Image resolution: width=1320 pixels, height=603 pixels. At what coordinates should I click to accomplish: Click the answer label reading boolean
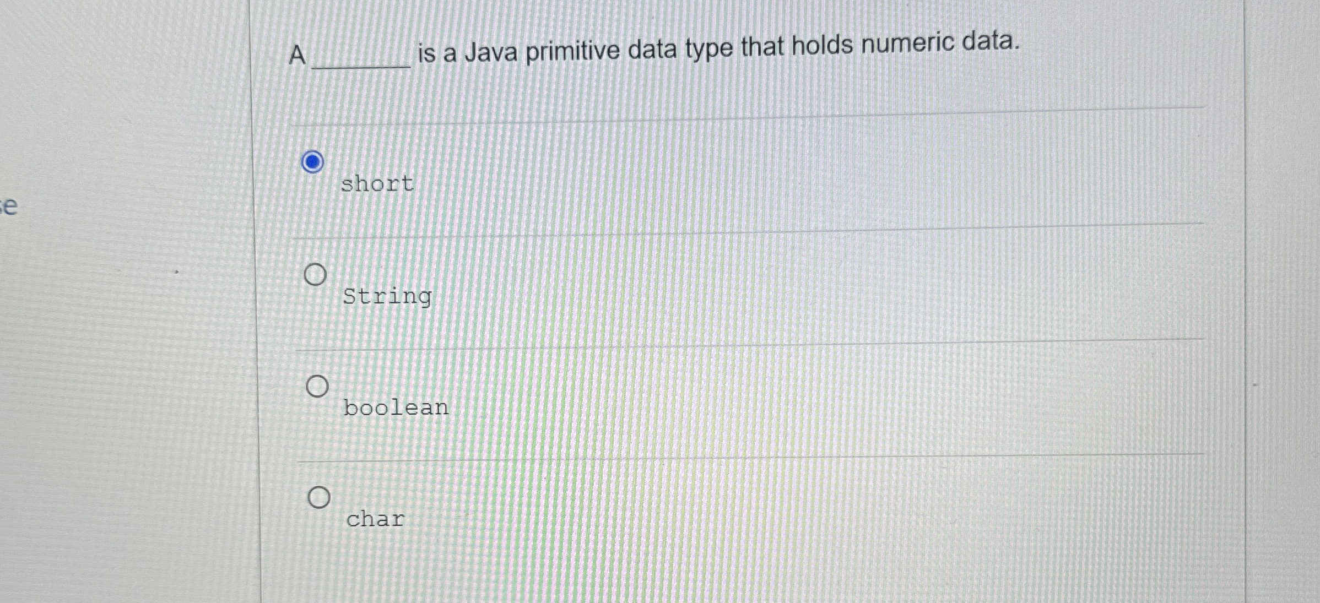click(395, 408)
